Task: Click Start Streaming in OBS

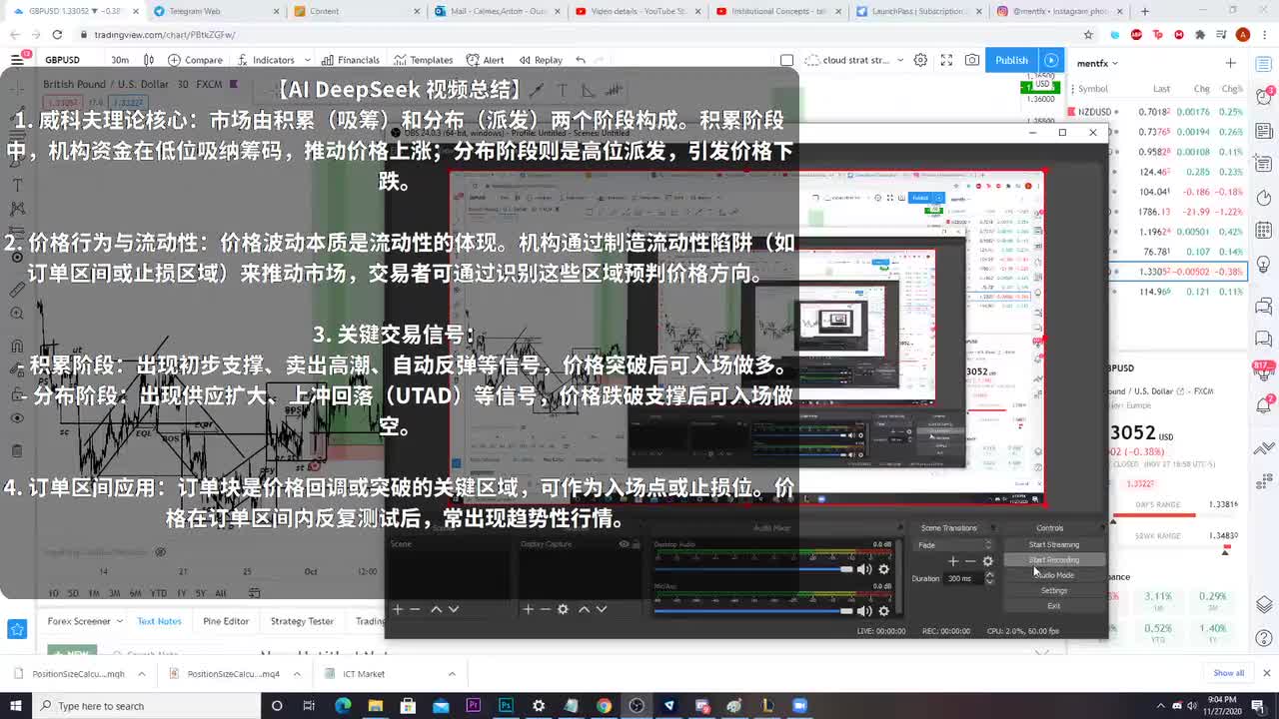Action: click(1054, 544)
